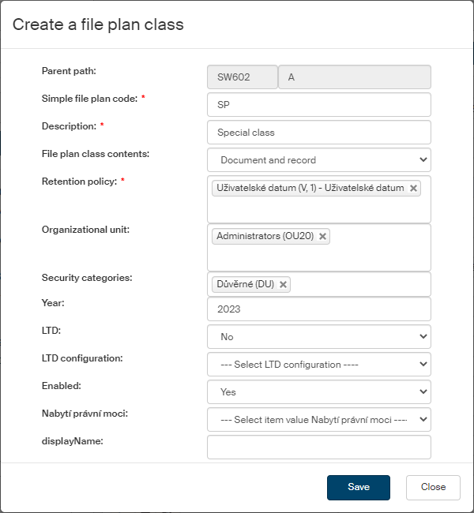Click empty area of Organizational unit box

click(318, 258)
